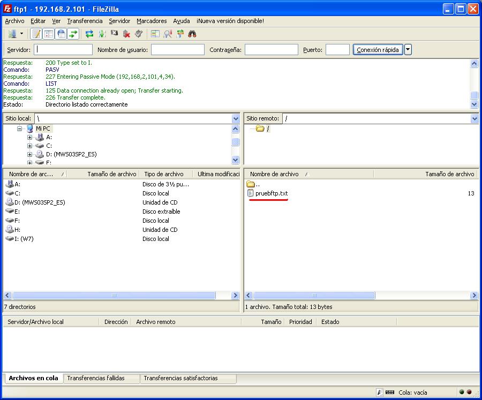Screen dimensions: 482x400
Task: Open the Sitio remoto path dropdown
Action: (x=473, y=118)
